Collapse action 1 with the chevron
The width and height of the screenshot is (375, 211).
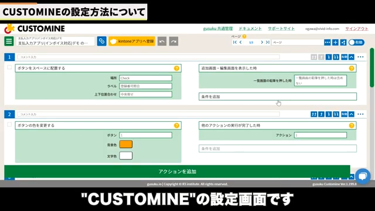coord(352,57)
